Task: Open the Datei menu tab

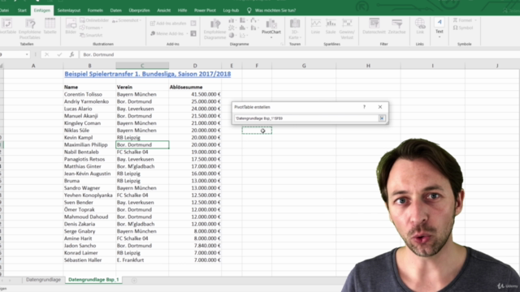Action: (5, 11)
